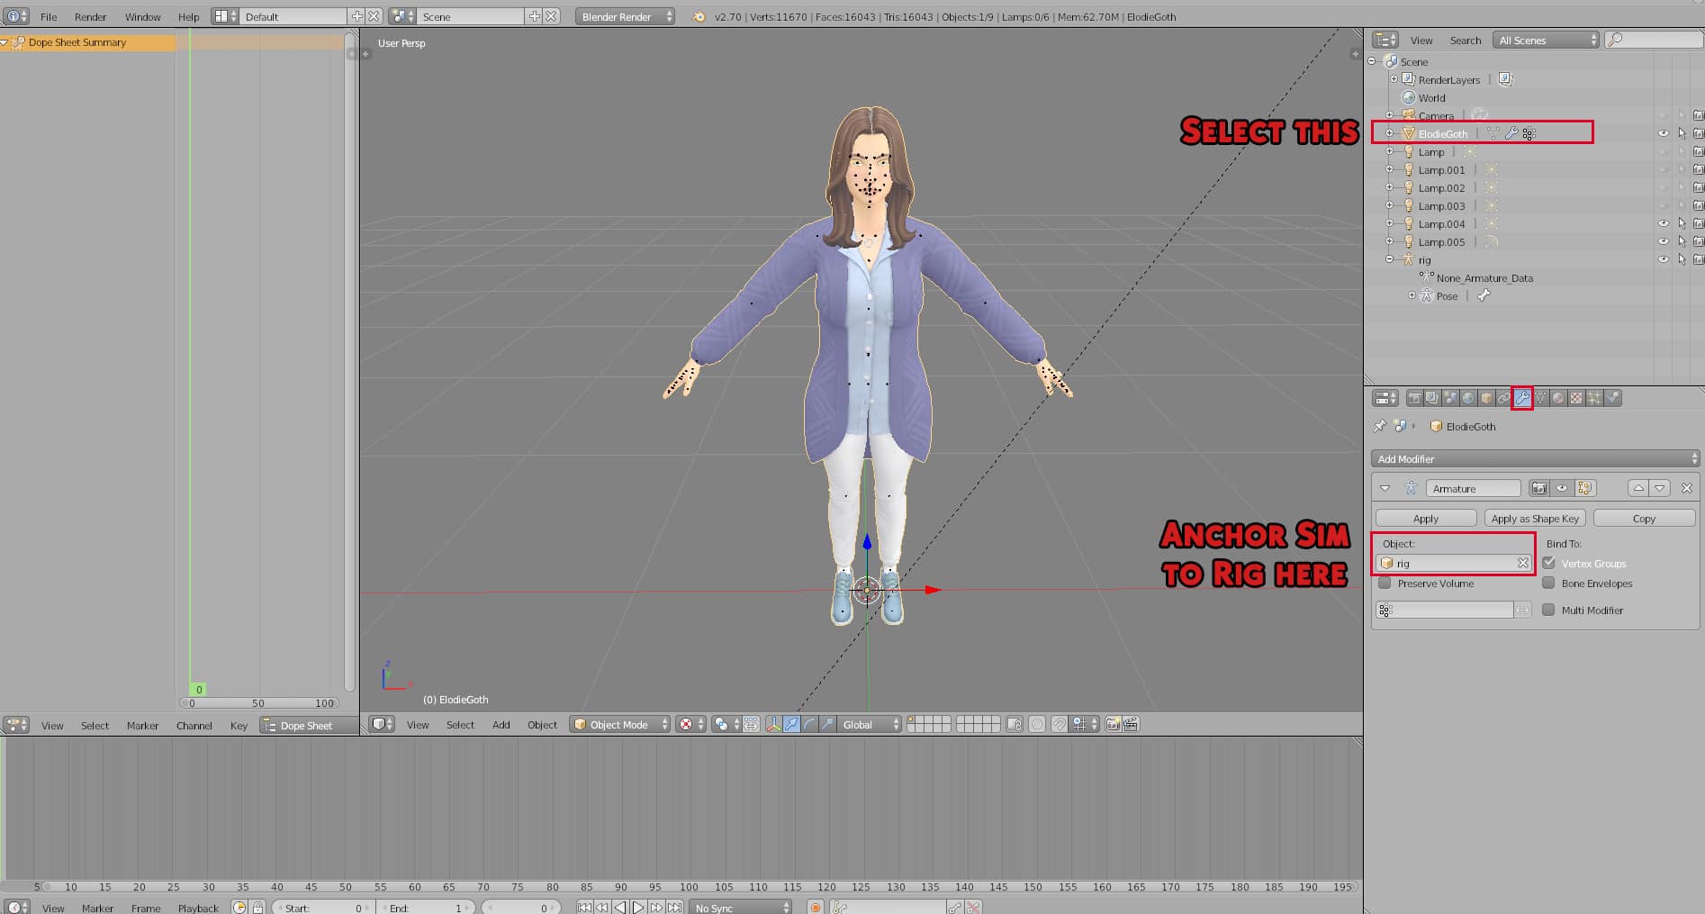Click the play animation button in timeline
The height and width of the screenshot is (914, 1705).
click(637, 907)
